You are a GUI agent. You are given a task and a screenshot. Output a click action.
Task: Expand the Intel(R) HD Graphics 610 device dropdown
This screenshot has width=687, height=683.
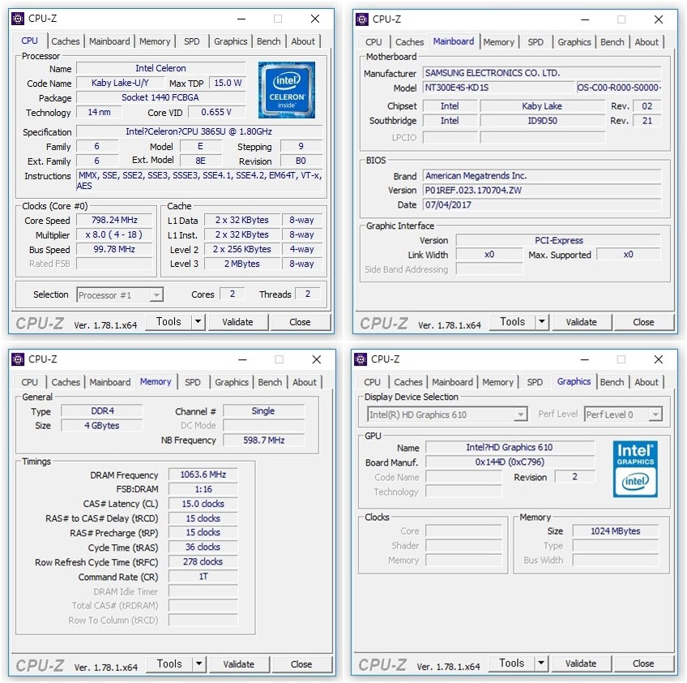pyautogui.click(x=520, y=414)
